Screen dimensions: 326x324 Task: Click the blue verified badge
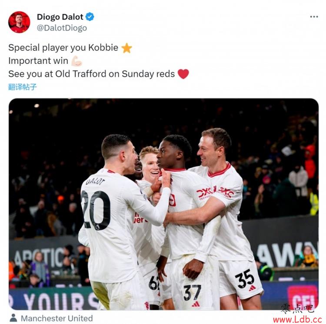(x=90, y=17)
